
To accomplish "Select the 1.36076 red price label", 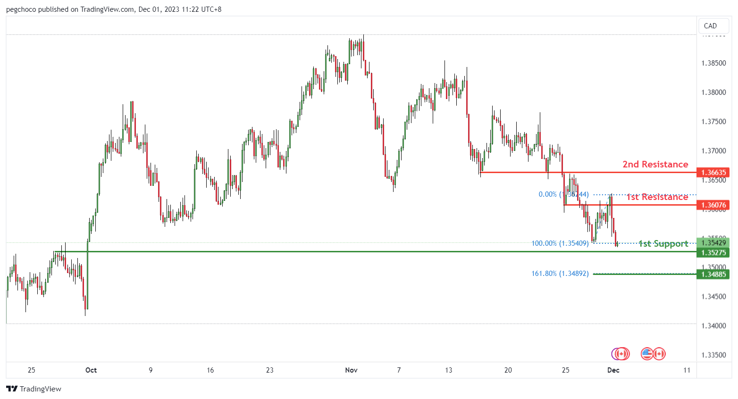I will coord(713,205).
